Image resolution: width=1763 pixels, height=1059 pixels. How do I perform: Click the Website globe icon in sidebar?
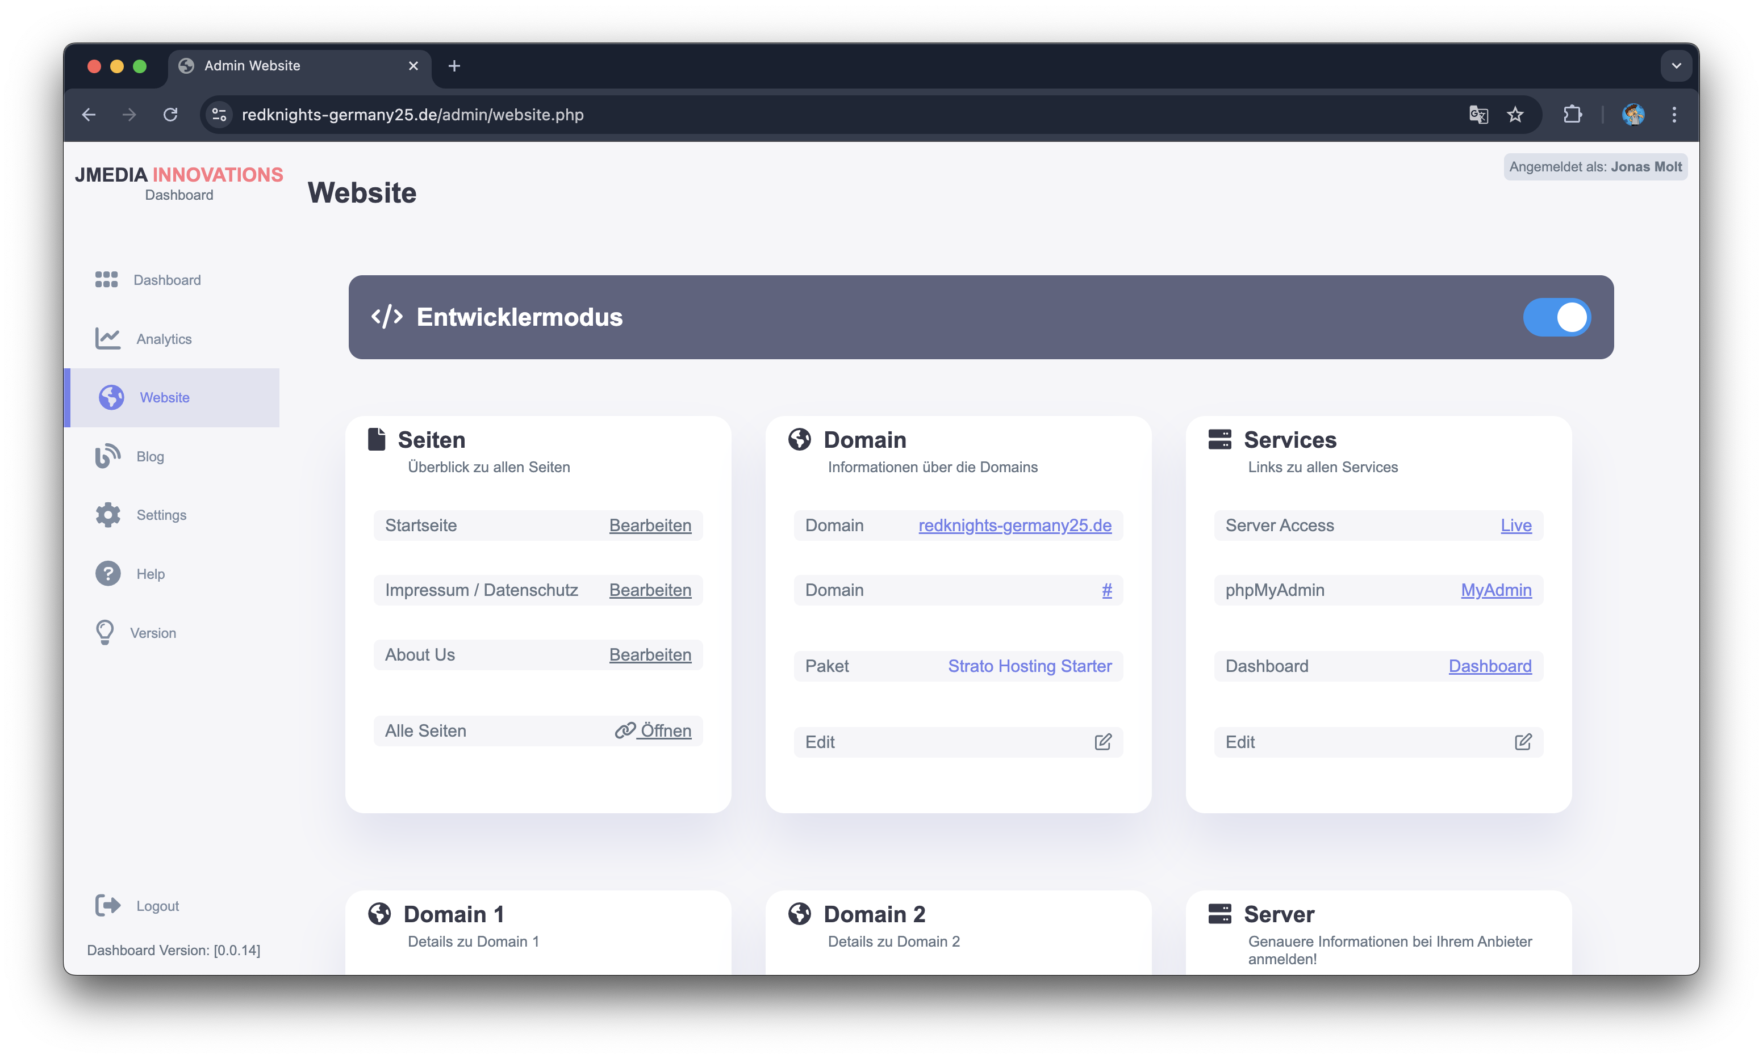(x=111, y=397)
